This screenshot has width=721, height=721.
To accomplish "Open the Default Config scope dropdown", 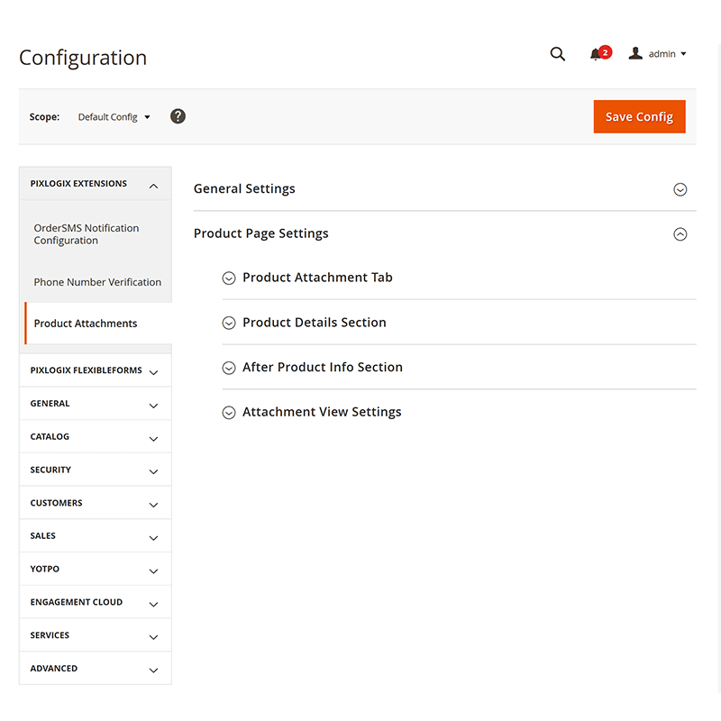I will point(114,116).
